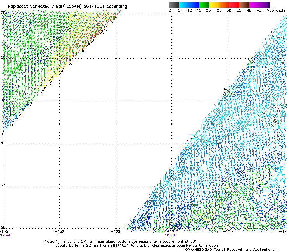Click the purple 17:44 time label
Viewport: 287px width, 252px height.
5,235
